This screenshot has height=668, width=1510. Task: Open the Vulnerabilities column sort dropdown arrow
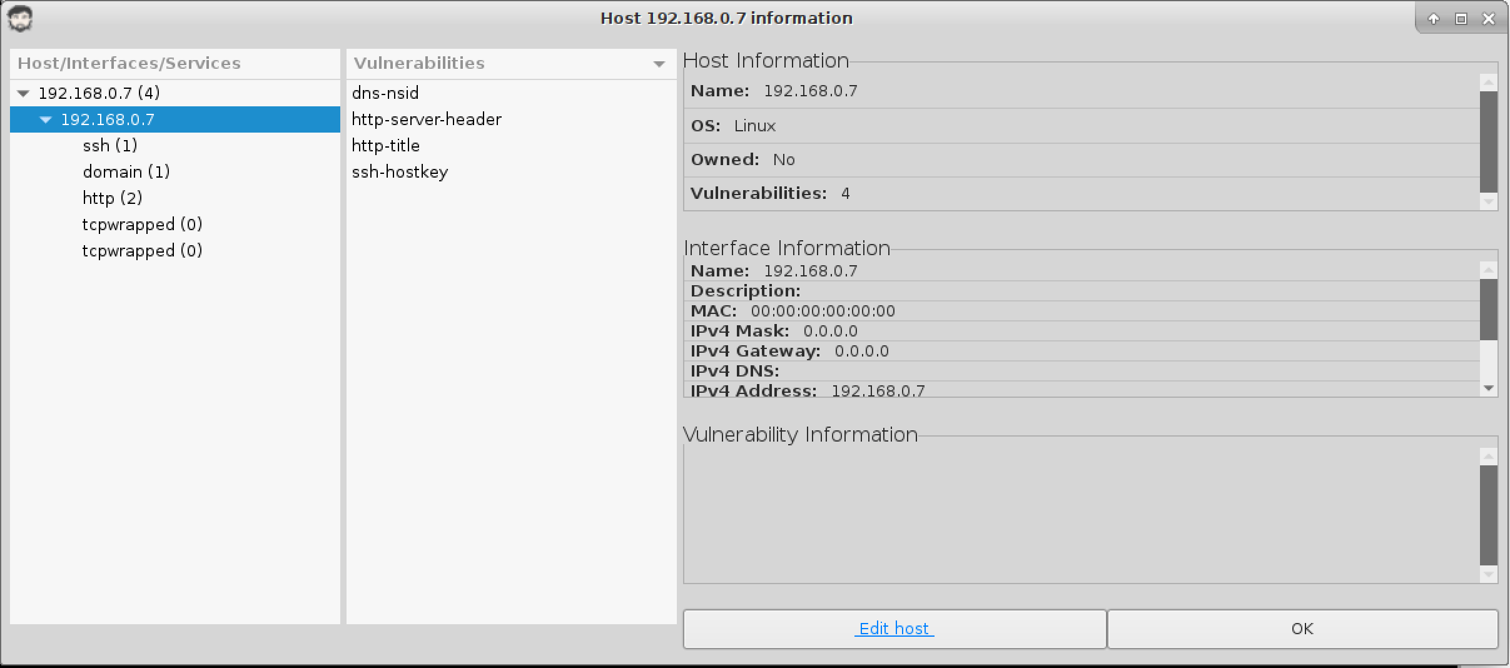click(x=659, y=64)
